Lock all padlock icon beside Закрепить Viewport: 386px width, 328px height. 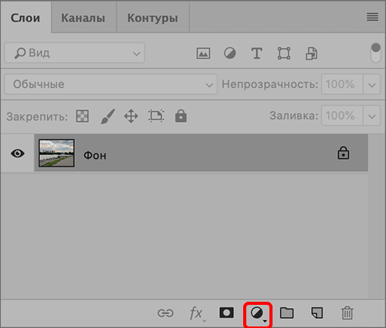tap(181, 116)
